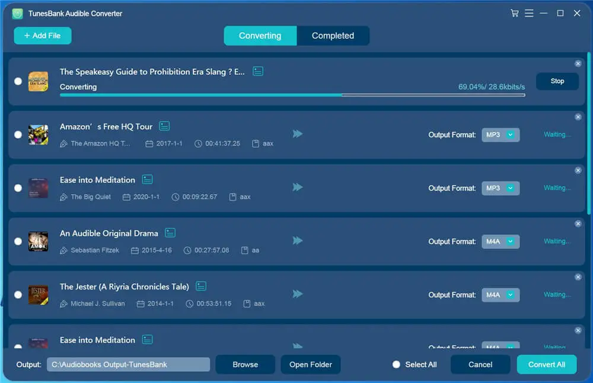Image resolution: width=593 pixels, height=383 pixels.
Task: Remove Amazon's Free HQ Tour from the list
Action: tap(578, 117)
